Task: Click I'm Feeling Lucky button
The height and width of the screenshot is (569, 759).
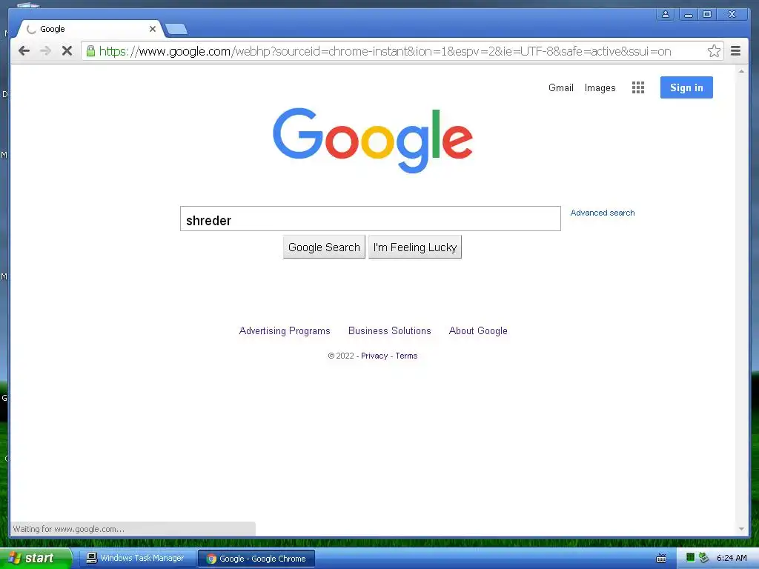Action: [x=415, y=247]
